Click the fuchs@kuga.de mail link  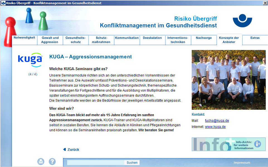(x=217, y=121)
